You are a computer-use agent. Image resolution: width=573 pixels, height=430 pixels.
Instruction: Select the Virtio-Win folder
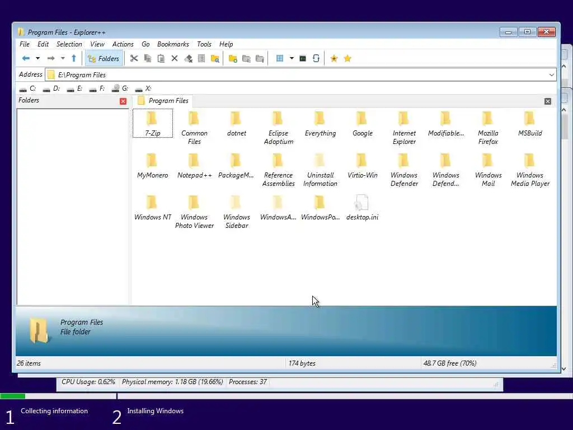click(362, 166)
